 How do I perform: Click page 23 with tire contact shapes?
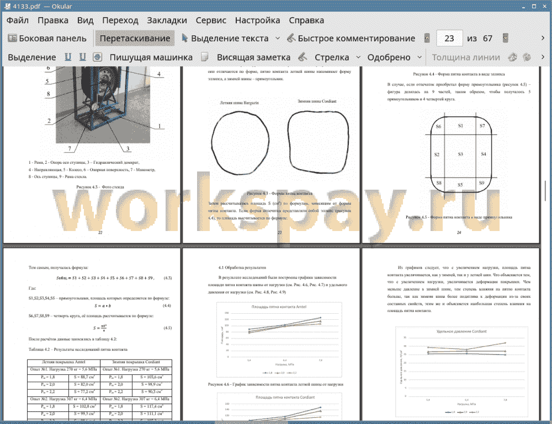(x=271, y=154)
